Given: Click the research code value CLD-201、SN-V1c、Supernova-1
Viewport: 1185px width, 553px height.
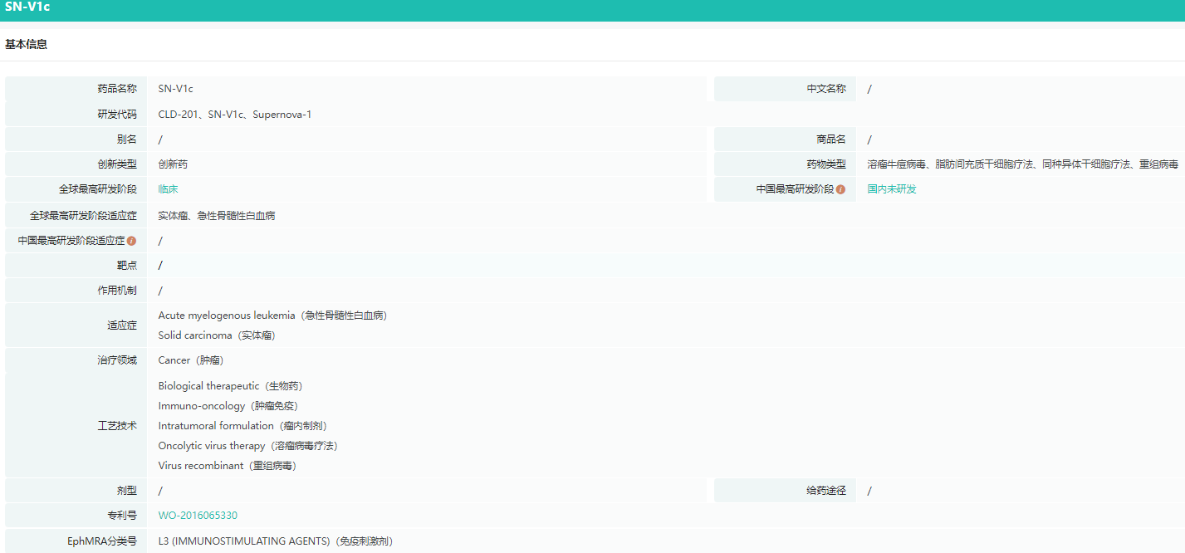Looking at the screenshot, I should tap(235, 115).
